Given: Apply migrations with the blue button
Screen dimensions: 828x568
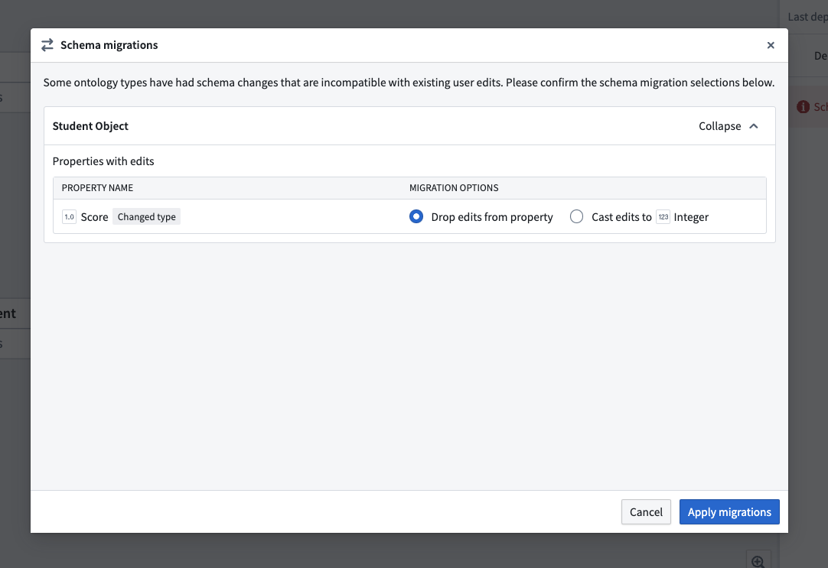Looking at the screenshot, I should pyautogui.click(x=729, y=512).
